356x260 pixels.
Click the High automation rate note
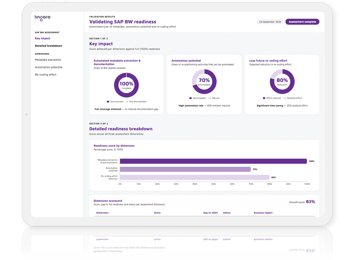click(x=204, y=106)
